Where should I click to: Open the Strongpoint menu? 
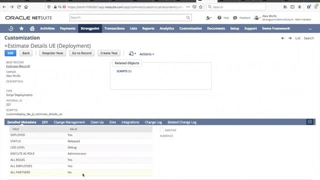click(x=90, y=28)
